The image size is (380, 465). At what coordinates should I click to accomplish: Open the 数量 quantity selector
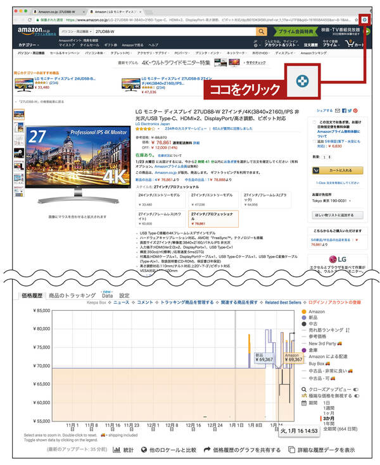pyautogui.click(x=327, y=157)
